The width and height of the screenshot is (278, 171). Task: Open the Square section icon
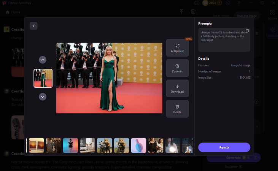point(272,14)
